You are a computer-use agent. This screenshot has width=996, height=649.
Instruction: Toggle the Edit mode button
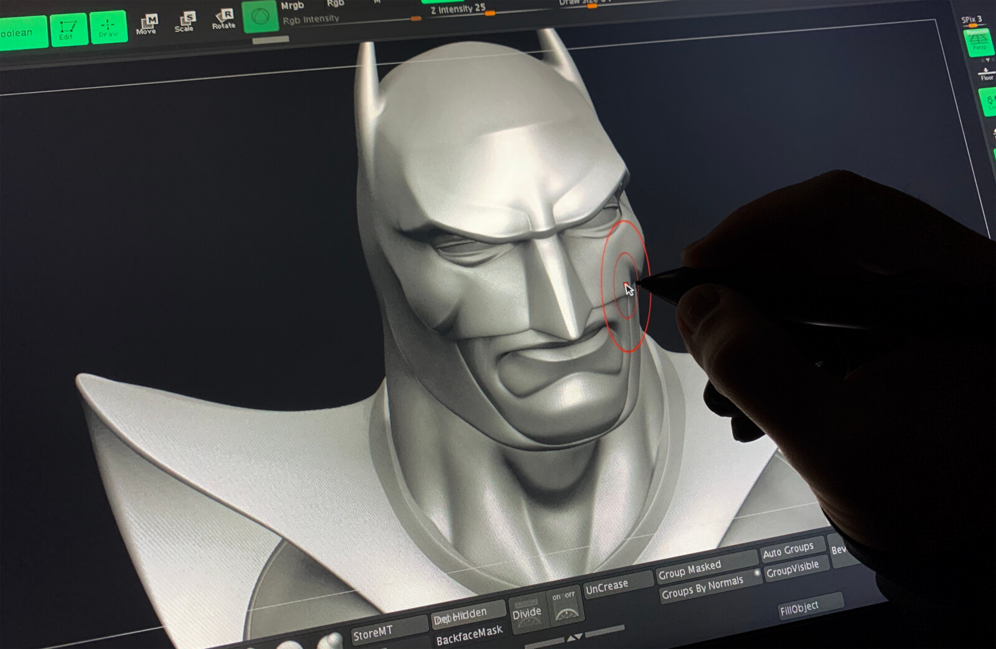click(x=68, y=29)
